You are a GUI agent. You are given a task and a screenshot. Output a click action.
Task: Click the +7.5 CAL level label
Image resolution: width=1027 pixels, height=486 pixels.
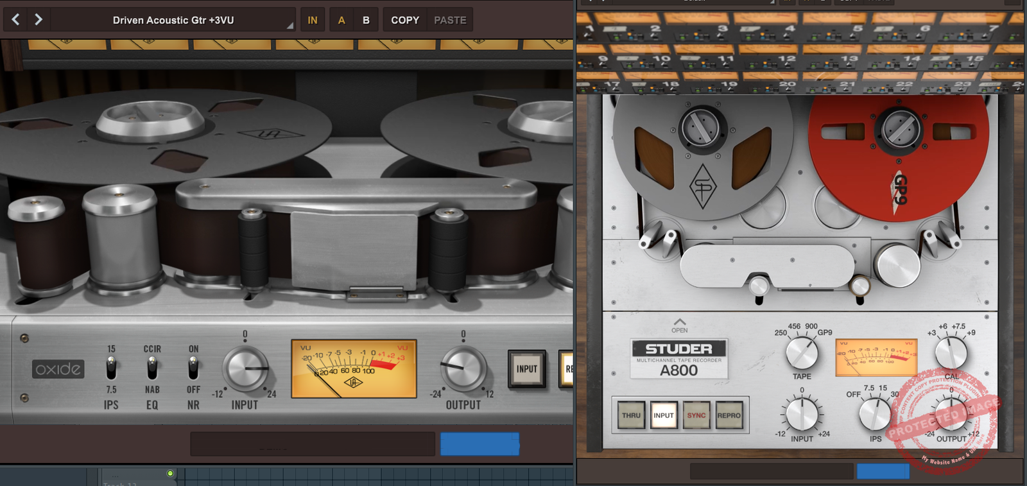958,326
